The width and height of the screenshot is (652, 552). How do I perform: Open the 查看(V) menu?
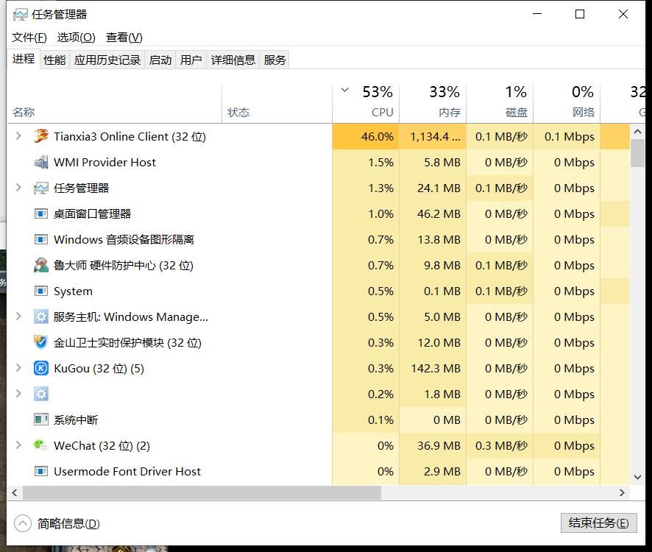point(124,38)
